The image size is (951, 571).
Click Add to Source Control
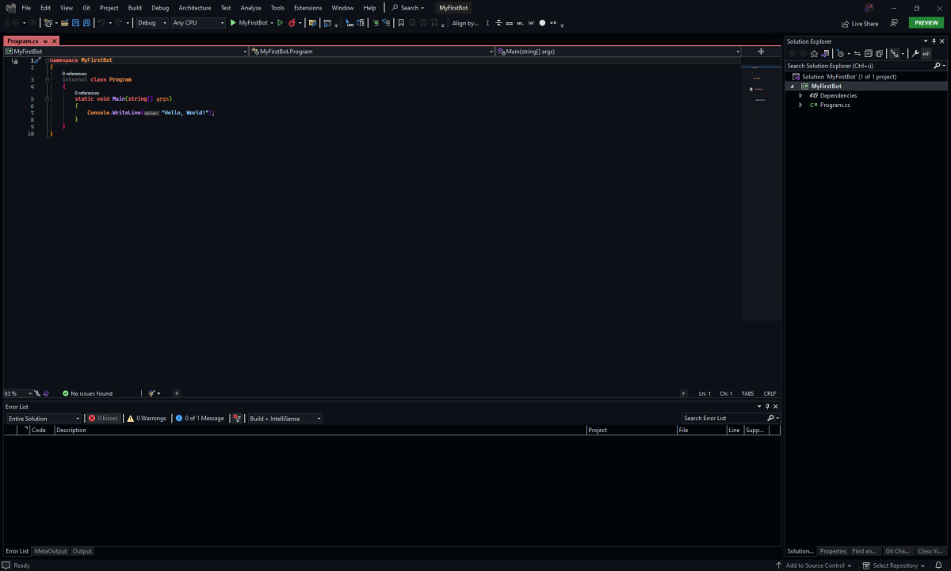coord(814,565)
